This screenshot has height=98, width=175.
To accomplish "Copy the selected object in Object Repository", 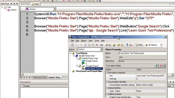I will click(x=89, y=45).
